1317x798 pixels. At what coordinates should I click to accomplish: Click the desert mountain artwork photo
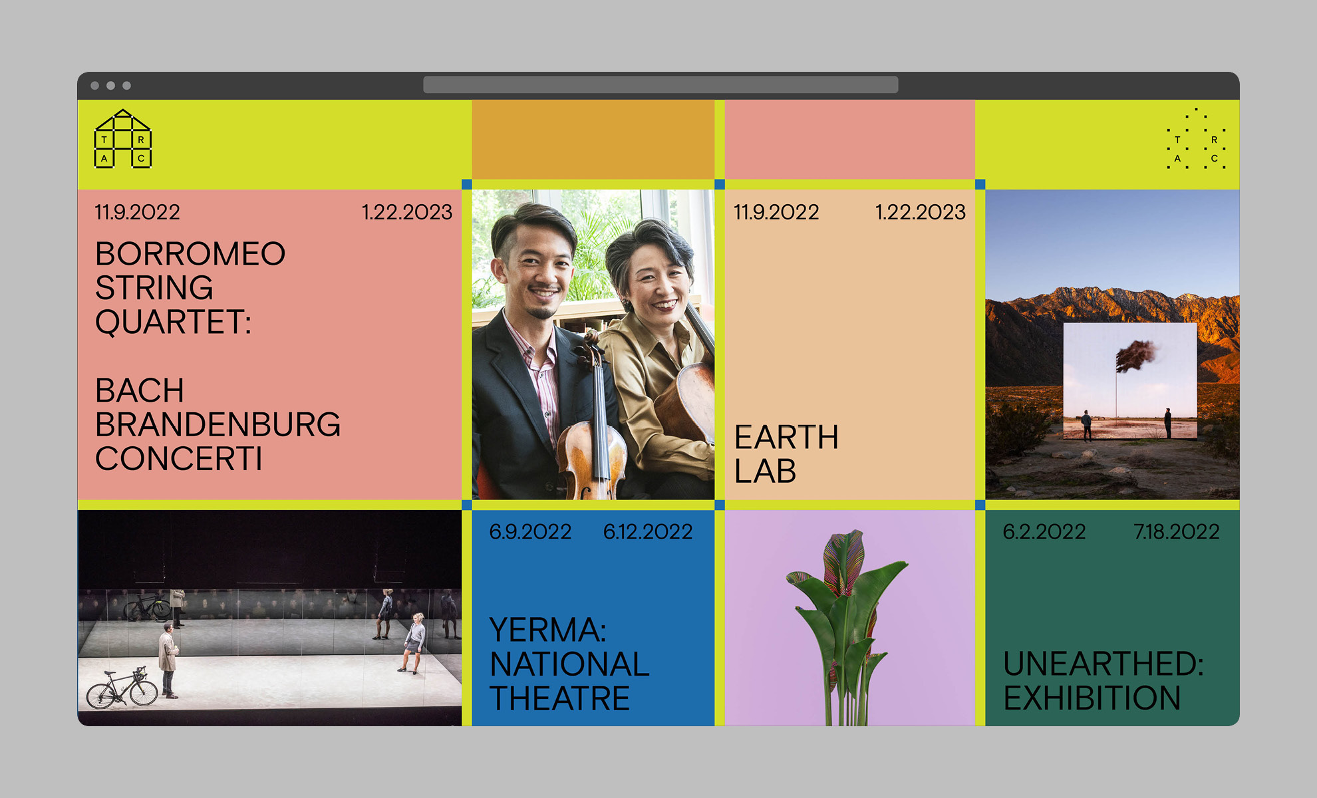click(x=1112, y=344)
